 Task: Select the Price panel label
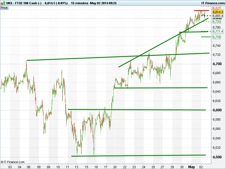point(4,8)
